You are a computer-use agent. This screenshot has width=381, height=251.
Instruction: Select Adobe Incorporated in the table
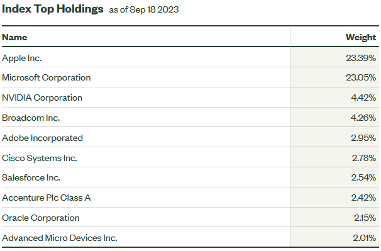[42, 138]
